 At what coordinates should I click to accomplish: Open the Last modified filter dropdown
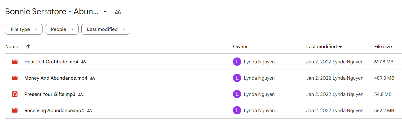[x=106, y=29]
